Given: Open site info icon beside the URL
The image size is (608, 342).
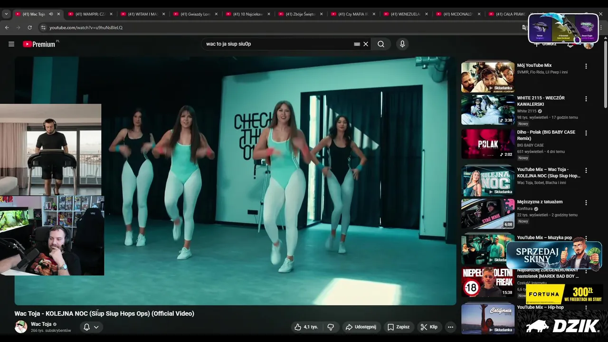Looking at the screenshot, I should coord(43,28).
